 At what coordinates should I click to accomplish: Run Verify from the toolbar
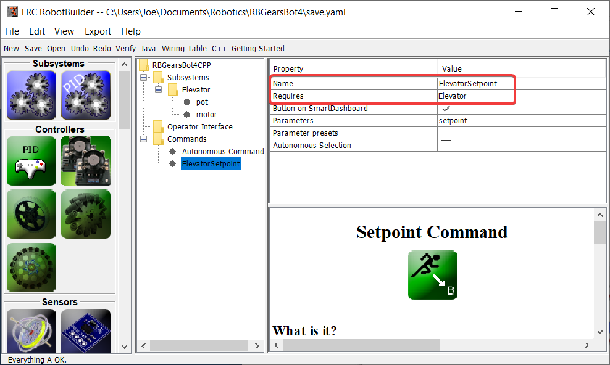pos(126,48)
